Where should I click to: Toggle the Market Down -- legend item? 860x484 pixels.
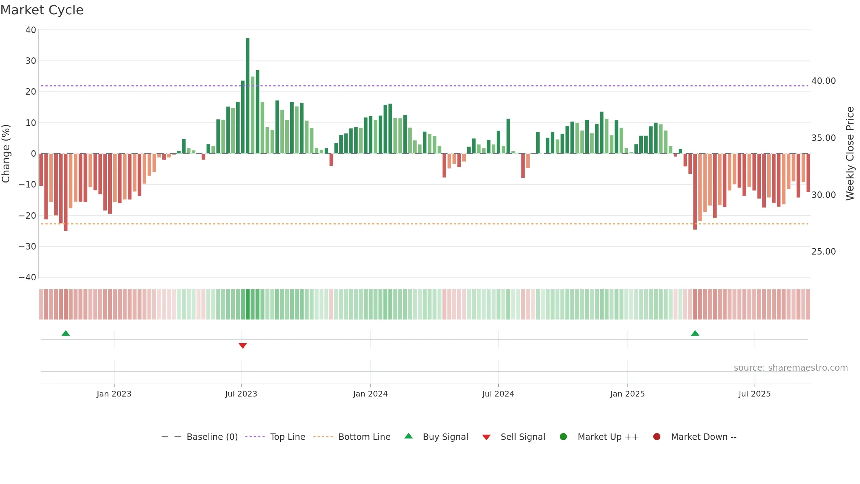click(695, 437)
